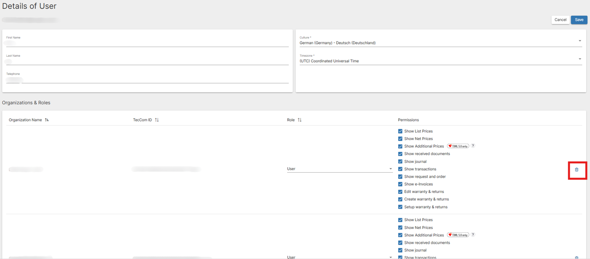This screenshot has width=590, height=259.
Task: Toggle first organization's Show received documents
Action: tap(400, 154)
